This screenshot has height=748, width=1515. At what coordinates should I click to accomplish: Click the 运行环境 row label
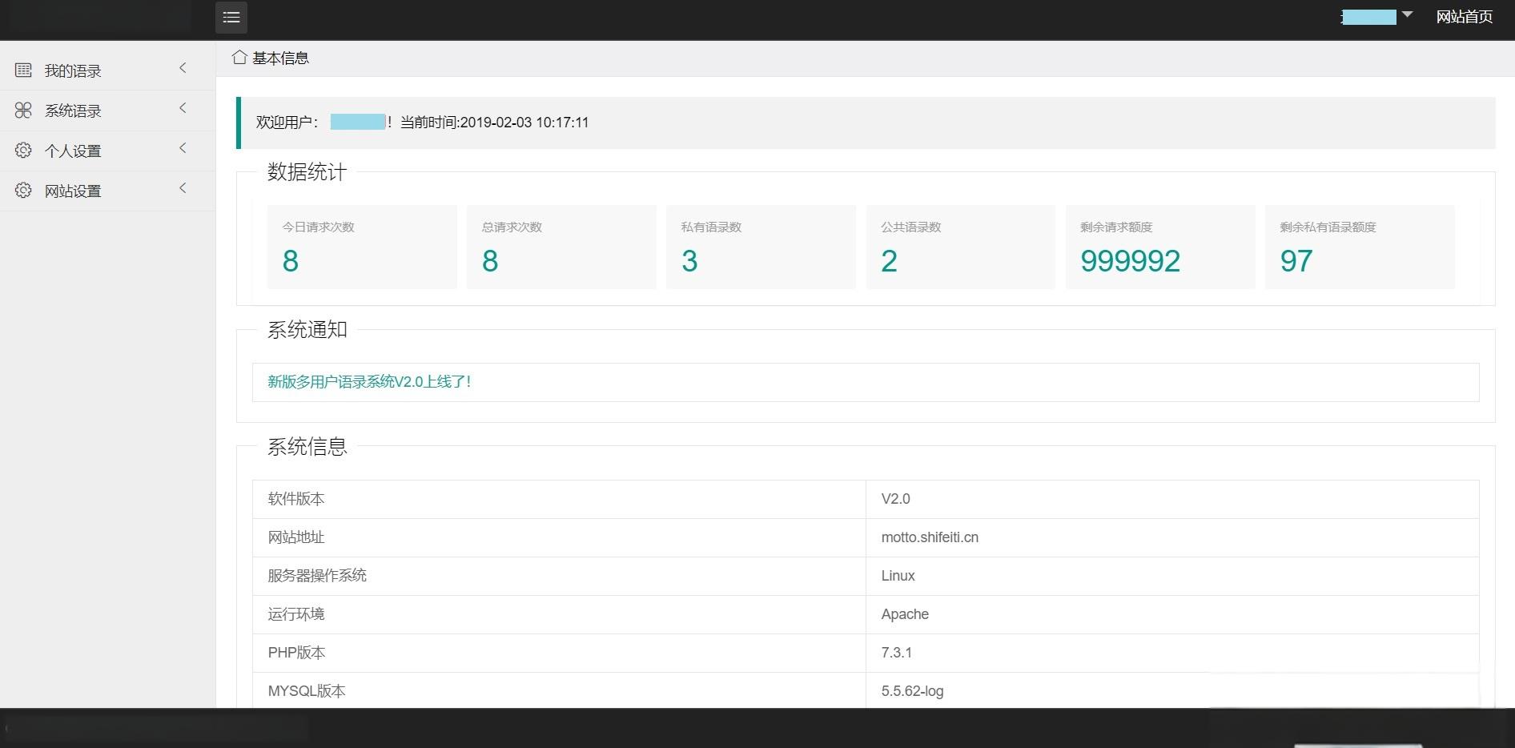click(296, 614)
